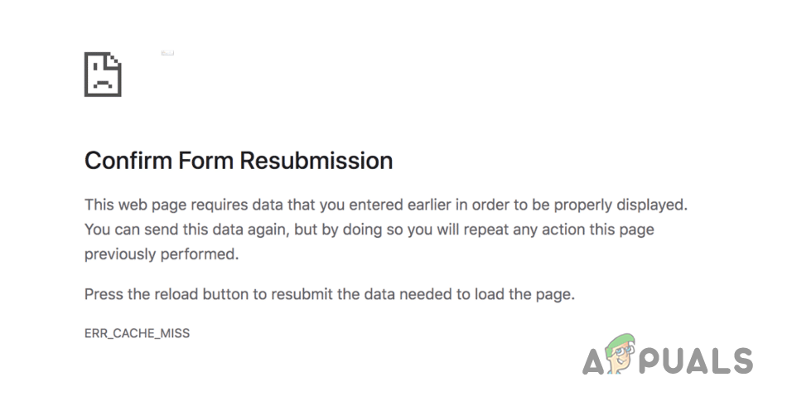Click the line starting You can send

click(x=369, y=229)
